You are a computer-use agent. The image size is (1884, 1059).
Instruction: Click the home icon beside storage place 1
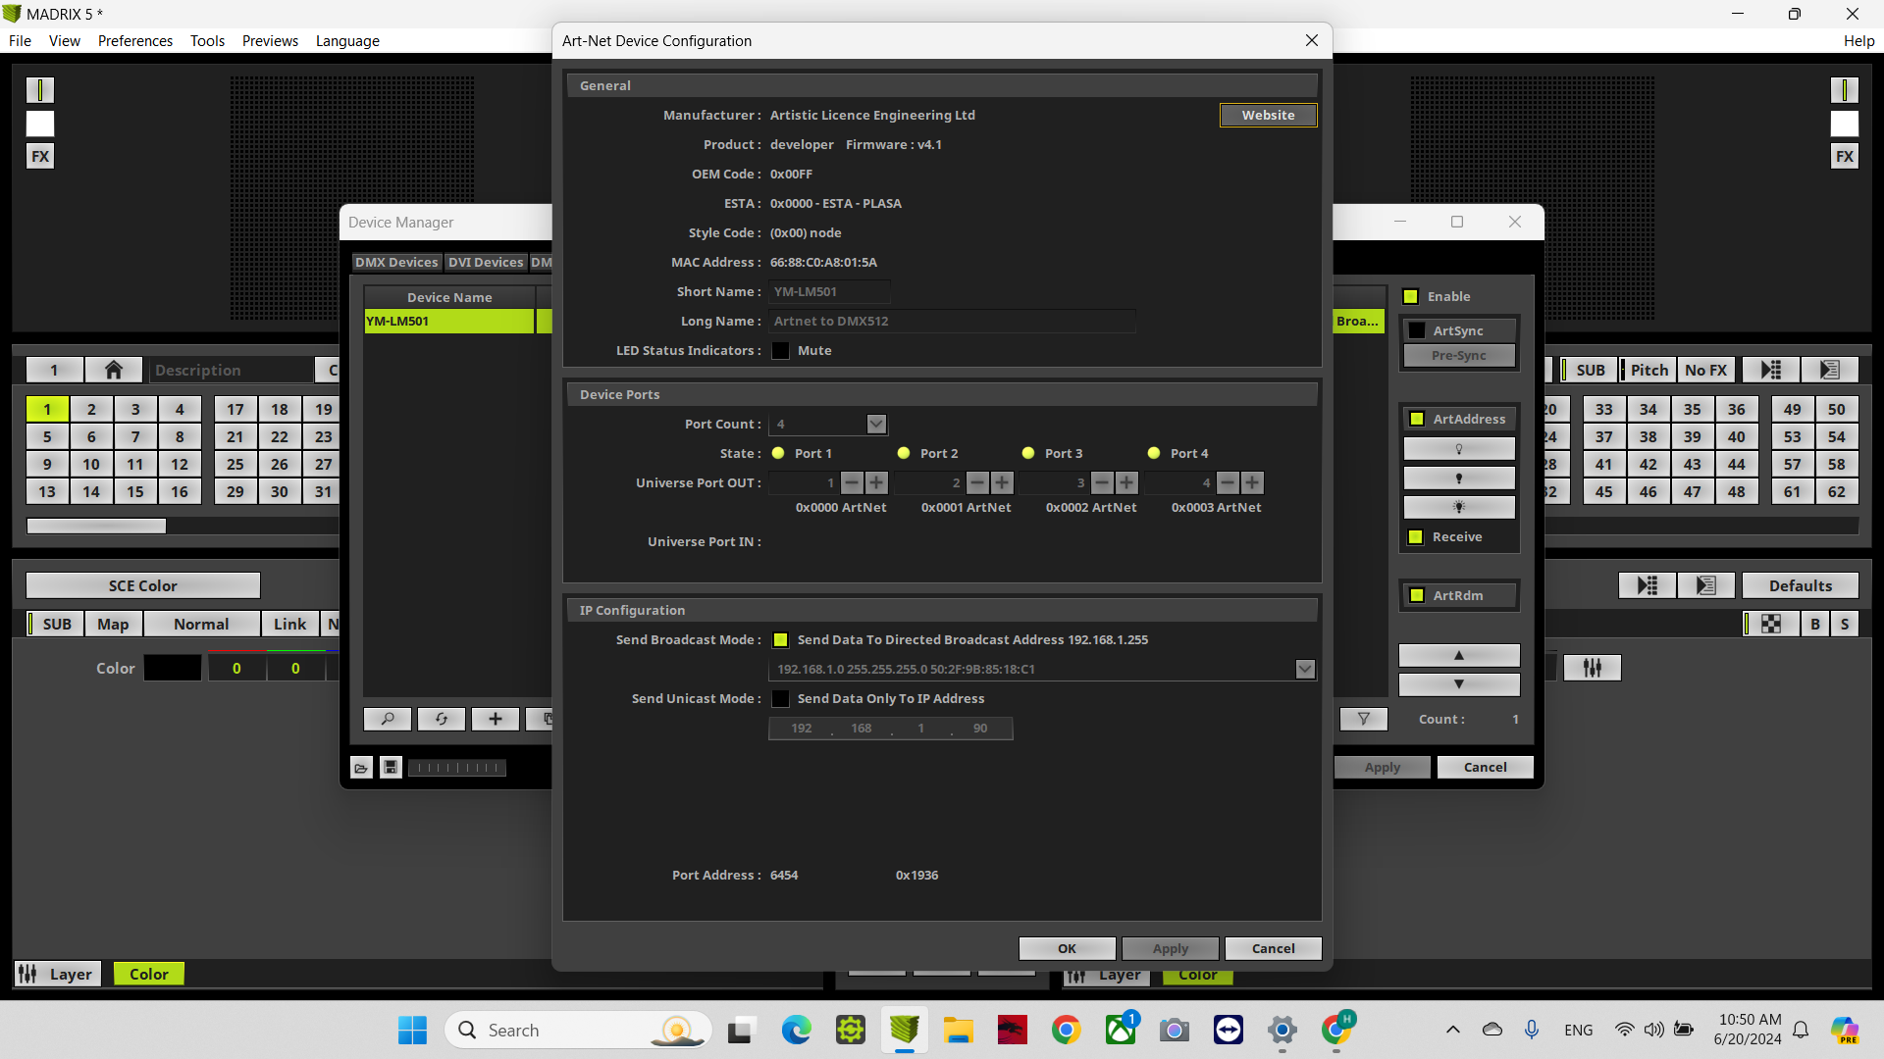pyautogui.click(x=114, y=370)
